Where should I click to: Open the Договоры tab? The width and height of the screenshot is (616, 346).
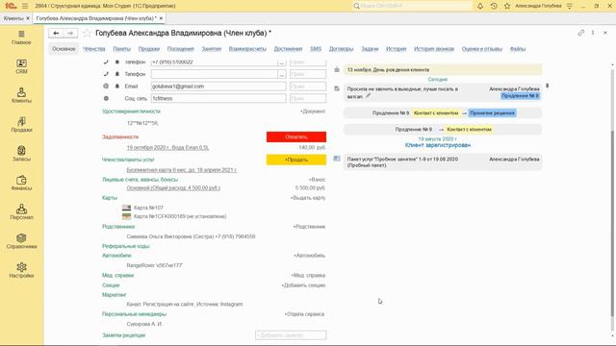341,49
